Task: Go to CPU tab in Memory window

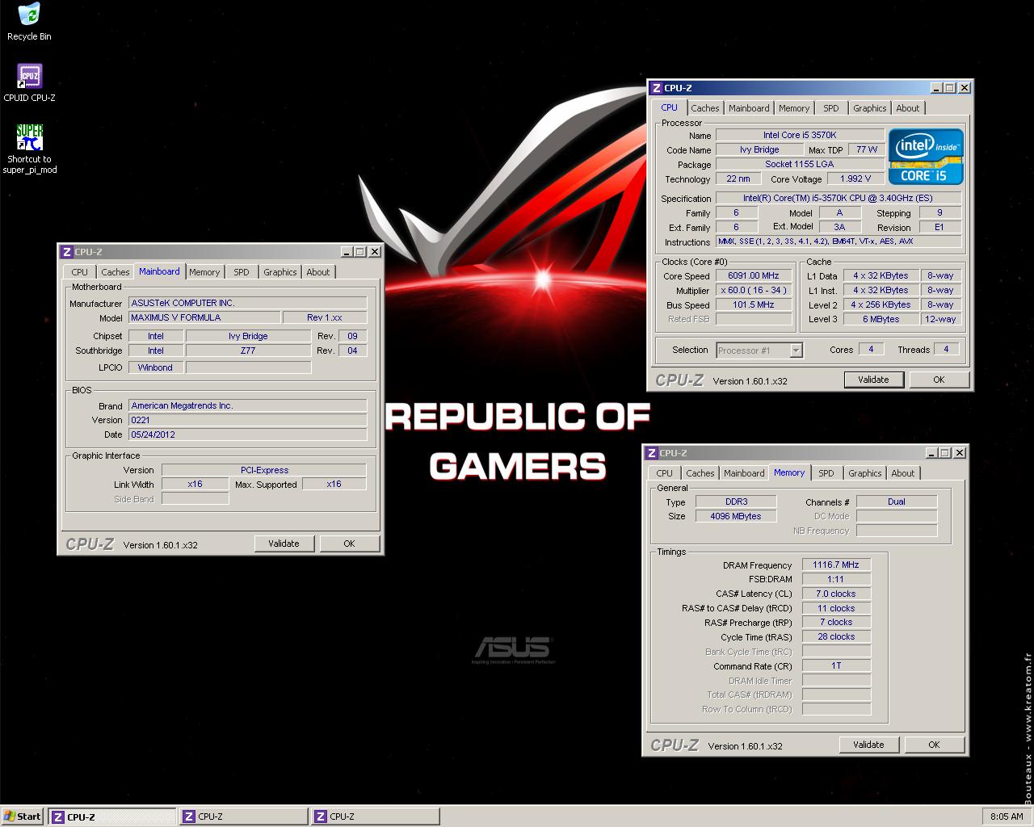Action: [x=664, y=473]
